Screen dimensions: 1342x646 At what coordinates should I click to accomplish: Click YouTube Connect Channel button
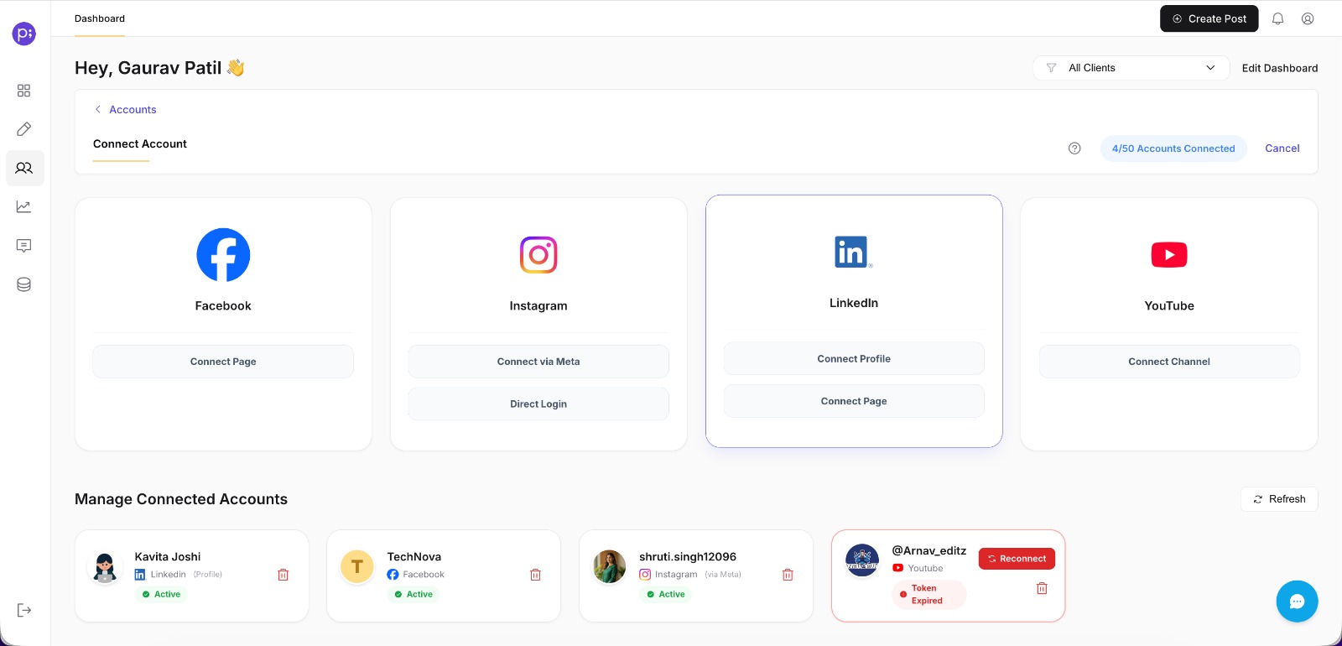pyautogui.click(x=1169, y=362)
